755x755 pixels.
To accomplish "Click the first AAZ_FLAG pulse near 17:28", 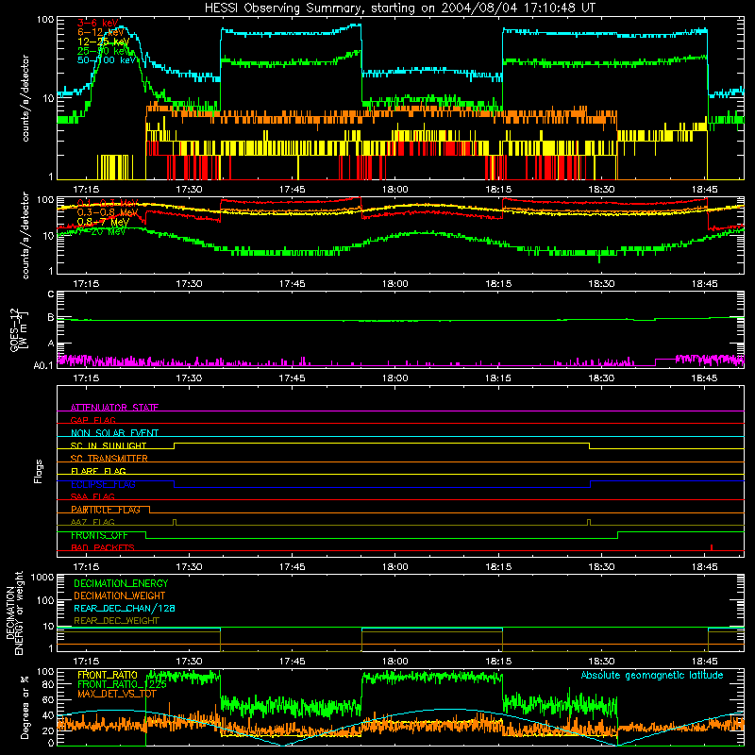I will click(175, 523).
